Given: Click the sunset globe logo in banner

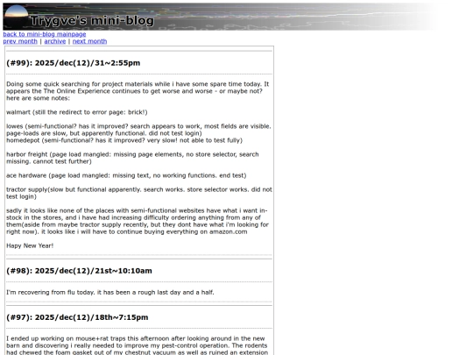Looking at the screenshot, I should (16, 18).
